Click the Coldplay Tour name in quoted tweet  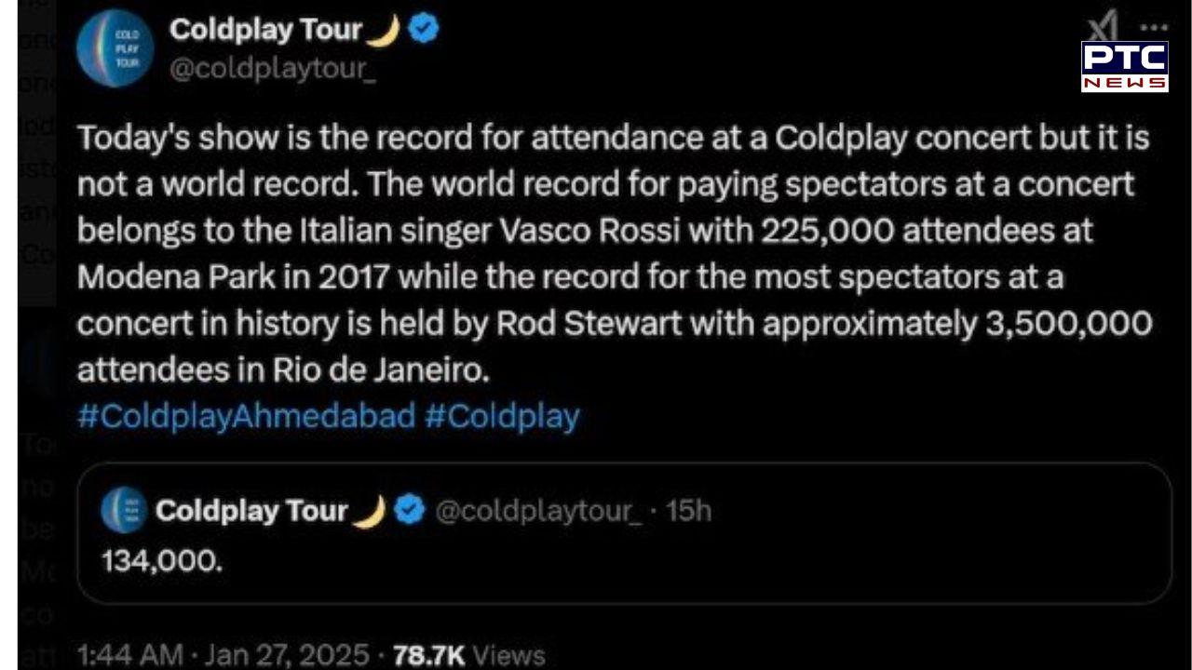click(x=251, y=511)
